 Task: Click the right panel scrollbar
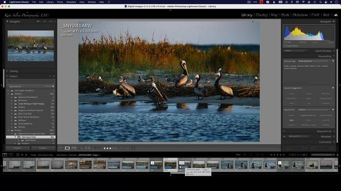337,95
